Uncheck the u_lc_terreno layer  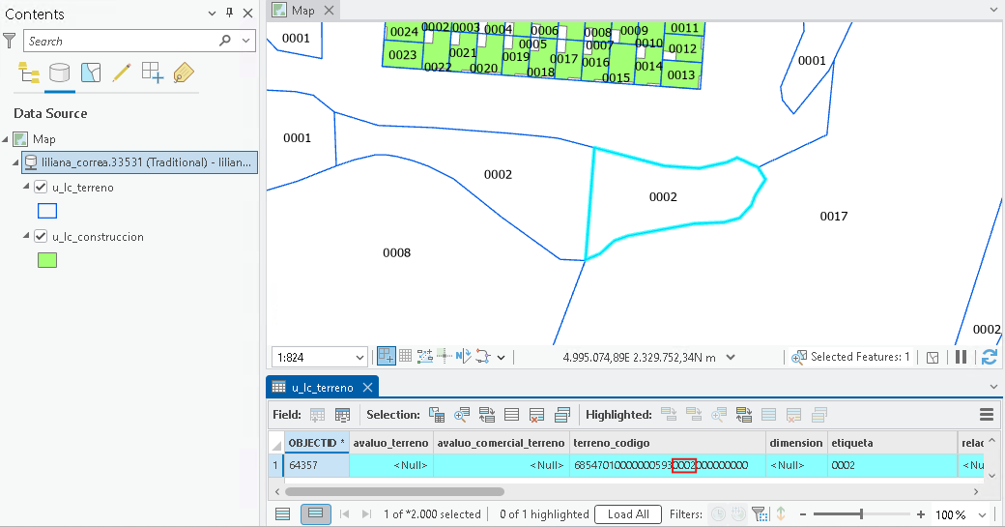pyautogui.click(x=41, y=188)
